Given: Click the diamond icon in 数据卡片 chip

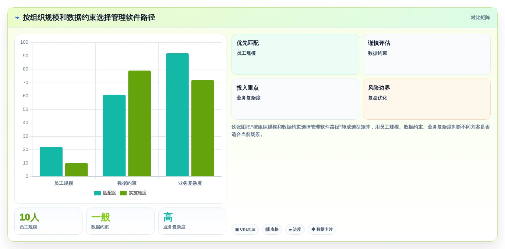Looking at the screenshot, I should coord(313,229).
